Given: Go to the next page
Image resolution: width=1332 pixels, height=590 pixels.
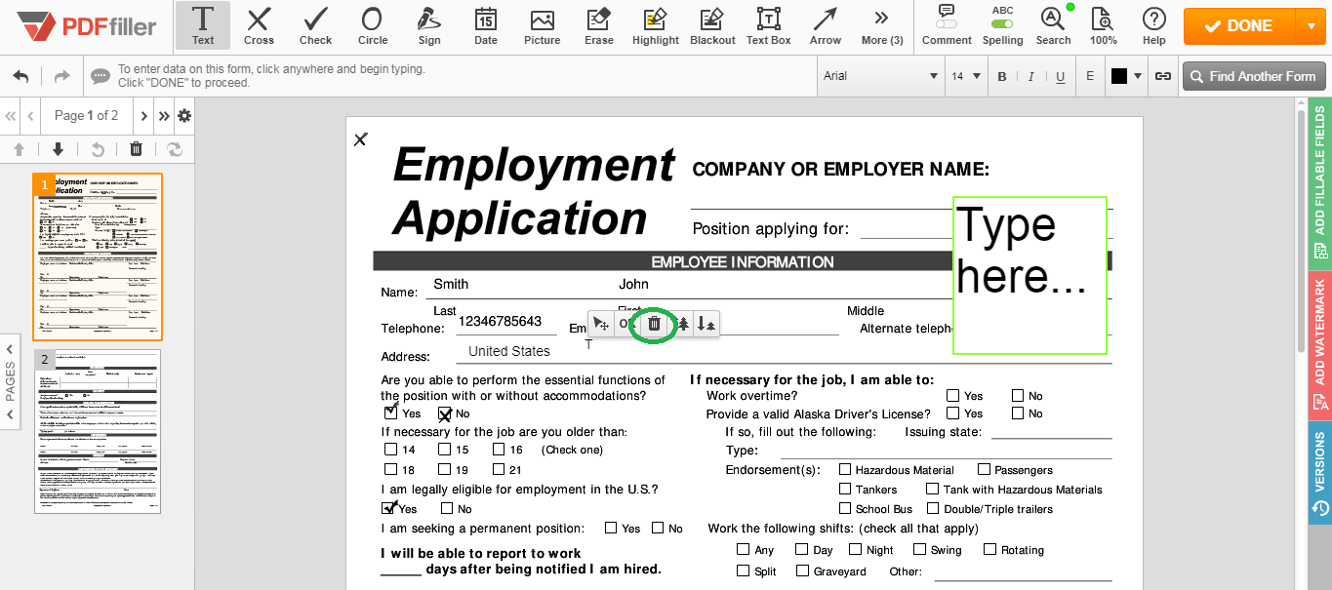Looking at the screenshot, I should point(144,116).
